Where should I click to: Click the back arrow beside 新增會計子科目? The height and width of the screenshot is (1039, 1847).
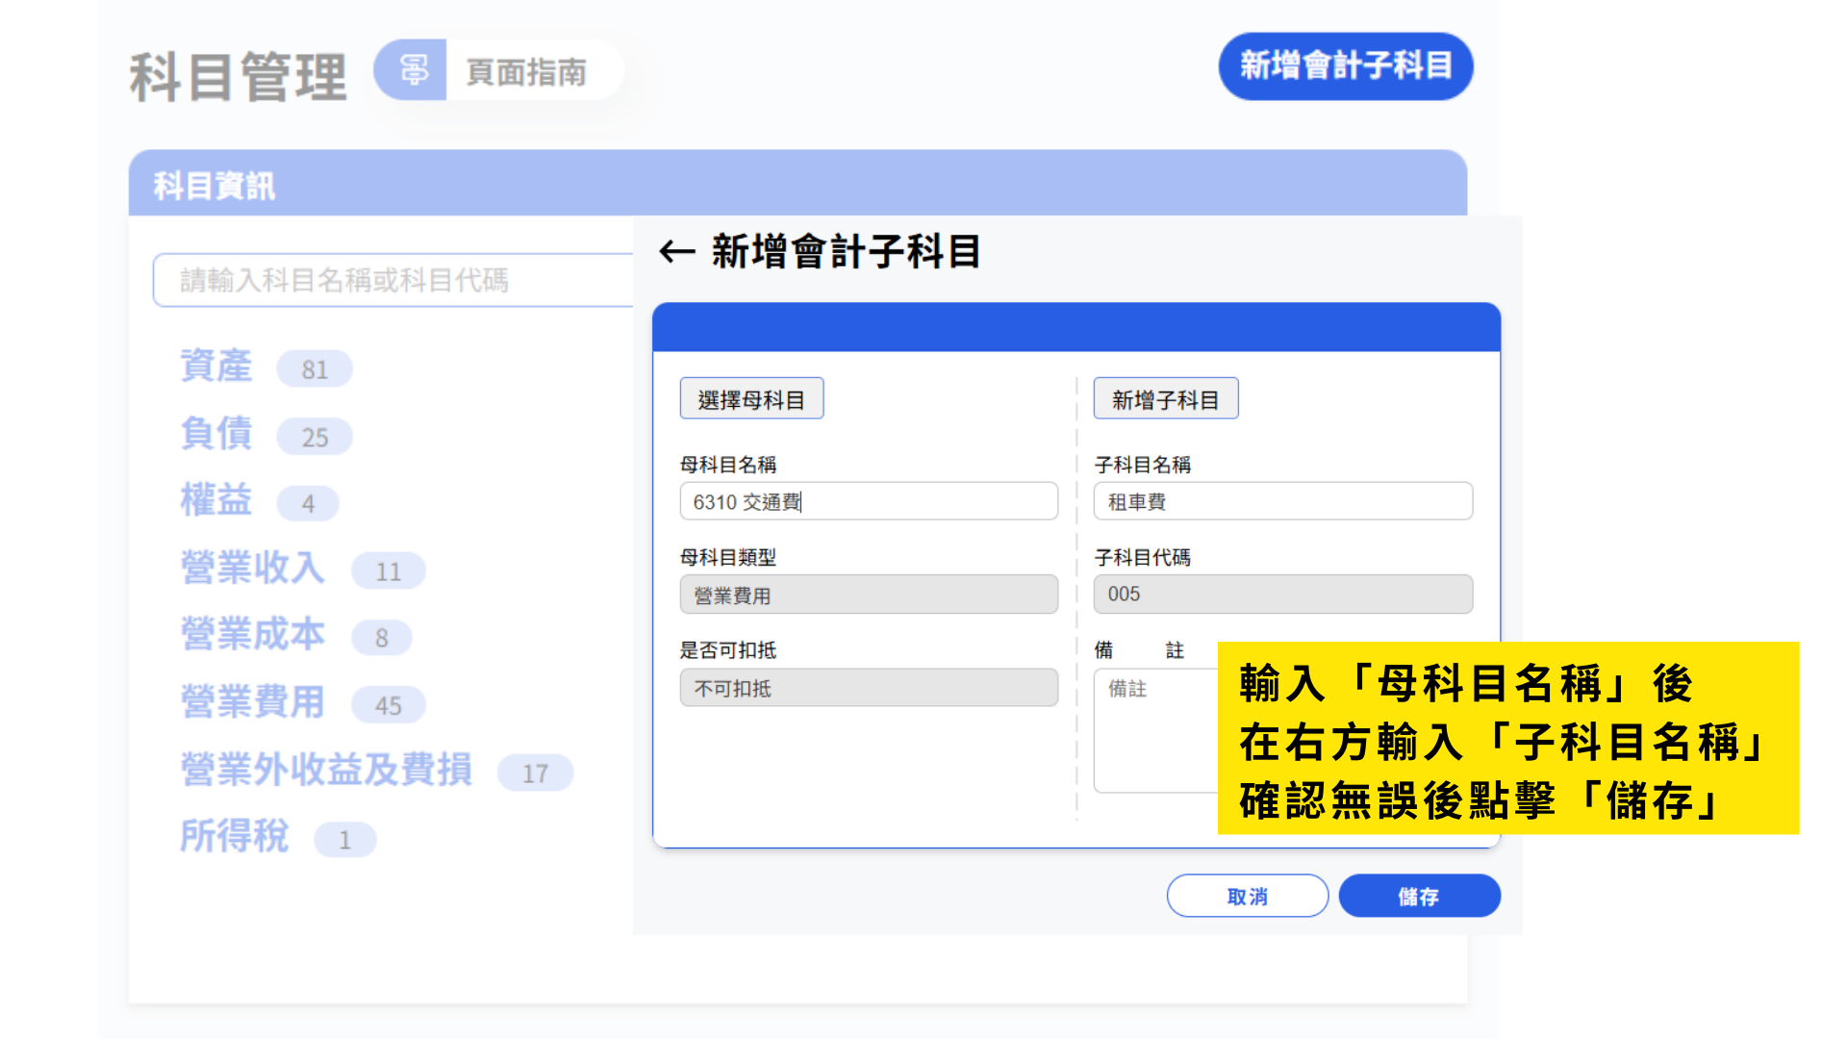click(676, 252)
